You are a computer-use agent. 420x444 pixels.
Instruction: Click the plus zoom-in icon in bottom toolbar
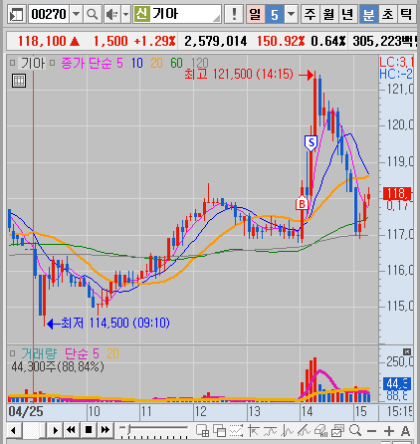[x=389, y=431]
